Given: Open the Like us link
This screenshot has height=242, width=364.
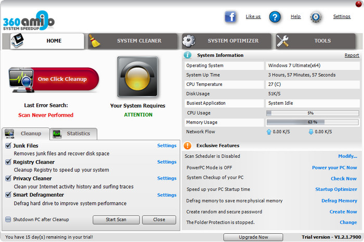Looking at the screenshot, I should pos(253,17).
